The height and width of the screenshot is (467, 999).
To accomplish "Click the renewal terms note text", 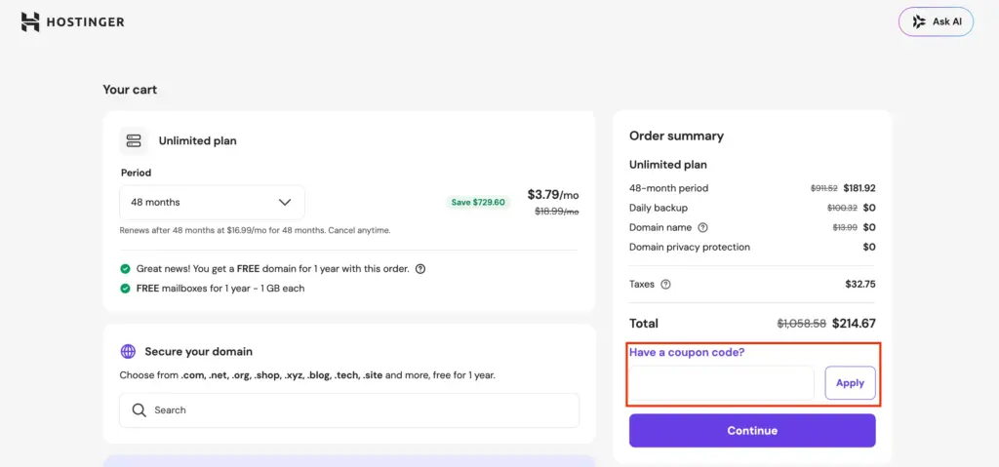I will tap(255, 230).
